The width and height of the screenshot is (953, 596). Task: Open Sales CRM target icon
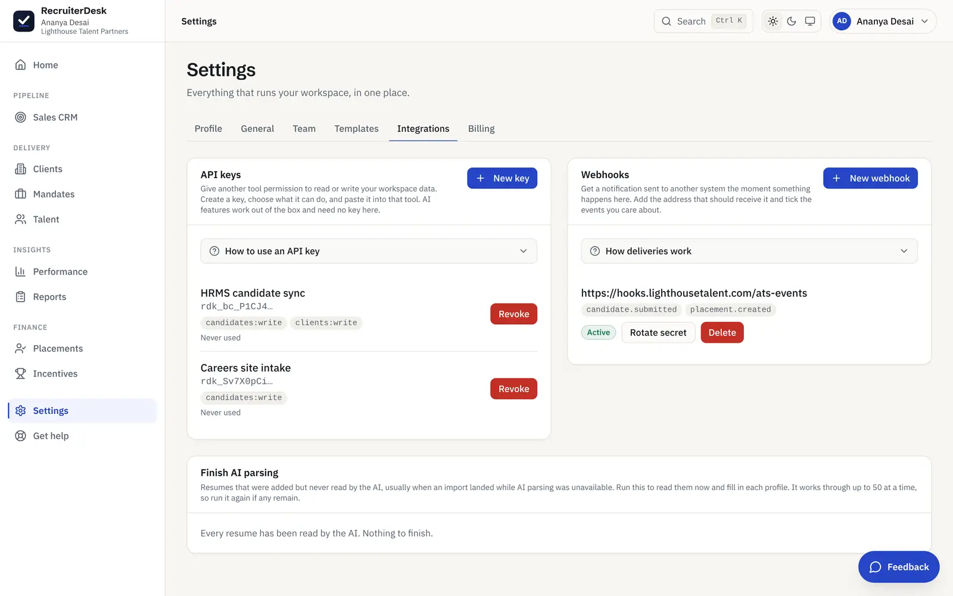click(x=20, y=117)
